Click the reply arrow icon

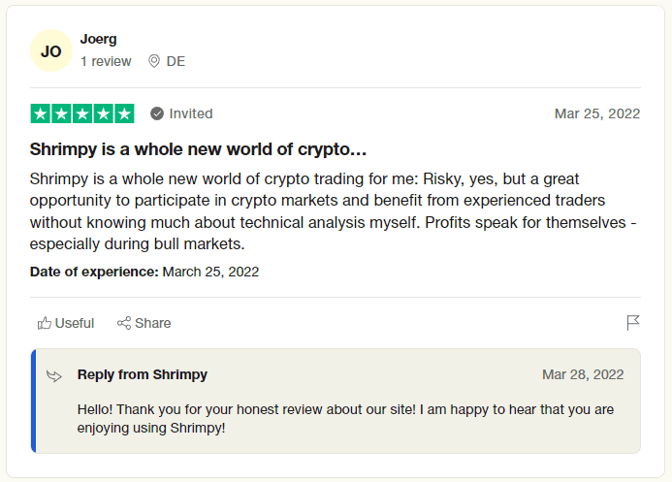pos(54,376)
